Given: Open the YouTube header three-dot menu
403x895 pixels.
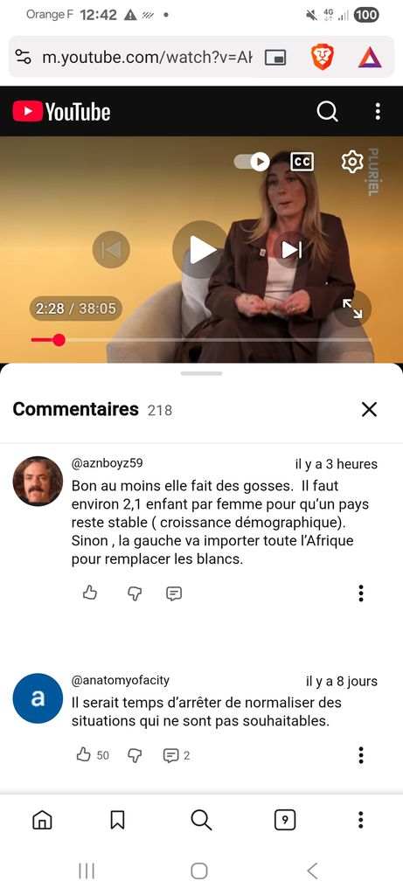Looking at the screenshot, I should (378, 111).
